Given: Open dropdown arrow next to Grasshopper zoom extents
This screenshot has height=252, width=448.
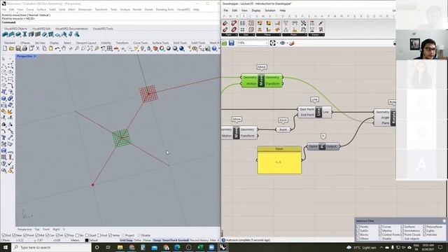Looking at the screenshot, I should point(277,43).
